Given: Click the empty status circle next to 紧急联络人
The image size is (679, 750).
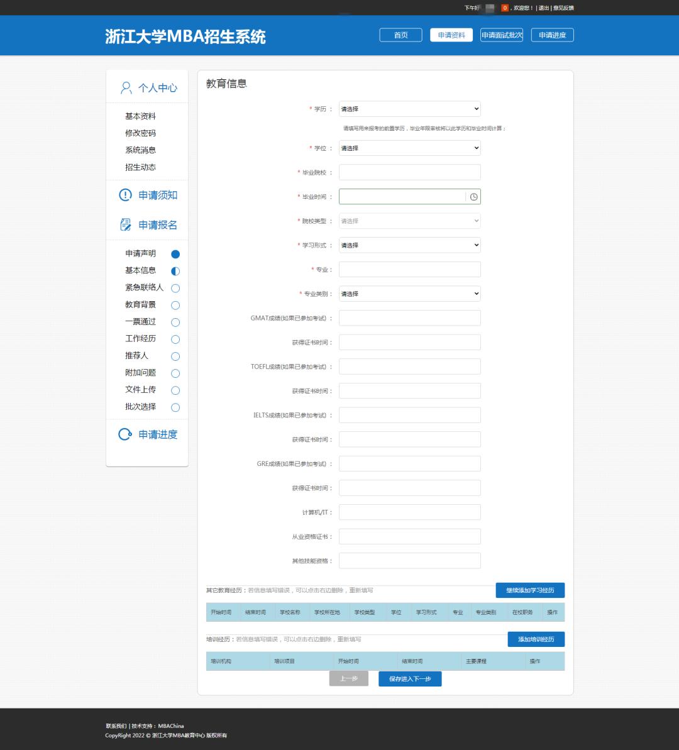Looking at the screenshot, I should [175, 288].
